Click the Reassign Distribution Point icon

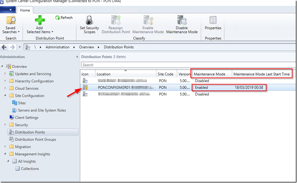tap(116, 21)
